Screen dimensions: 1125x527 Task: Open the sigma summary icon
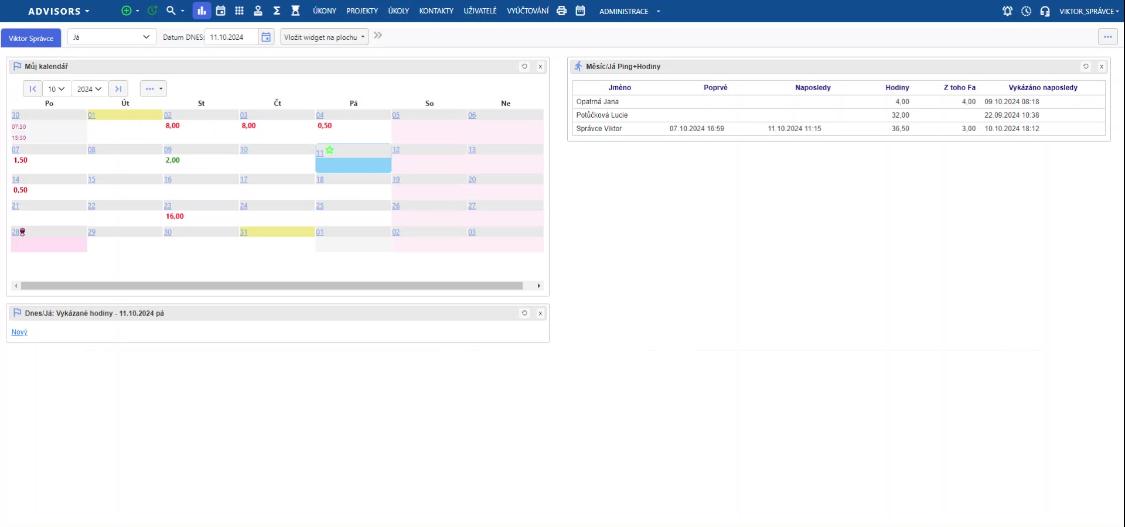click(x=277, y=11)
